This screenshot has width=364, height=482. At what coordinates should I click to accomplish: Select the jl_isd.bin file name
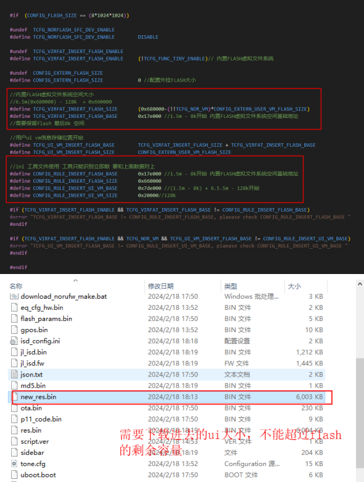click(x=33, y=352)
